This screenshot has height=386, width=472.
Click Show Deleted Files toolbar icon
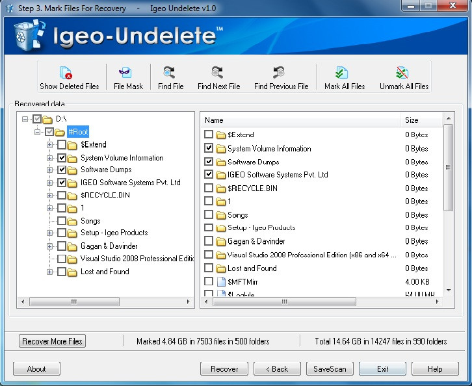click(66, 73)
